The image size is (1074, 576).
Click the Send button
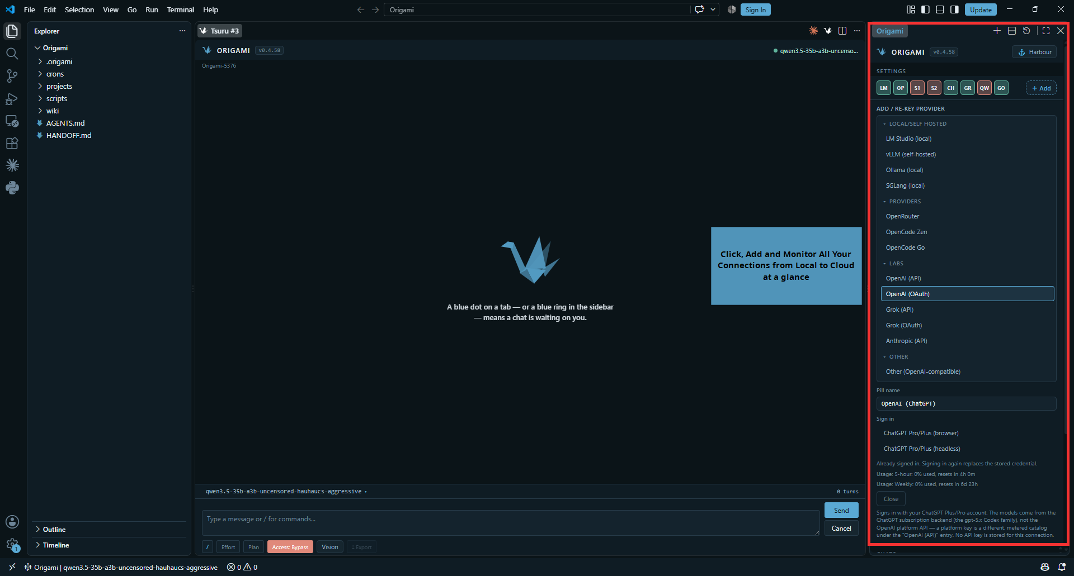click(x=841, y=510)
